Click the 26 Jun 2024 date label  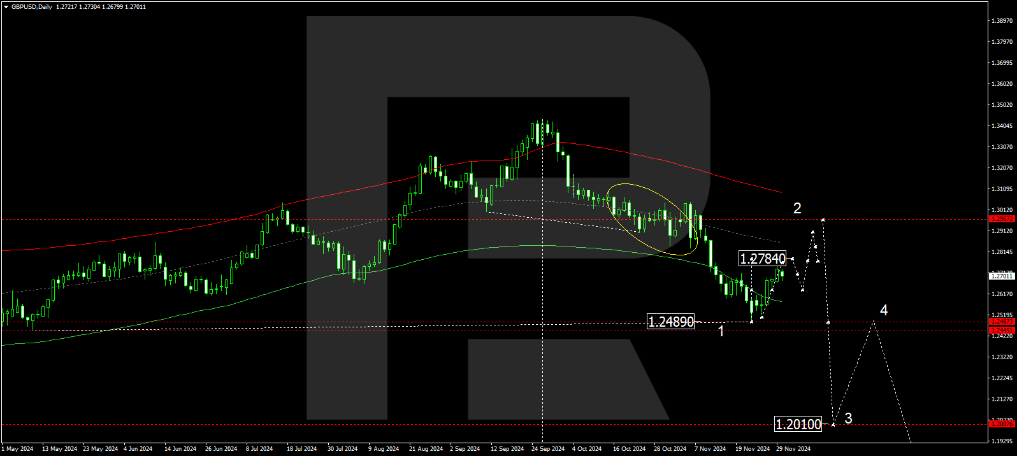[x=221, y=449]
